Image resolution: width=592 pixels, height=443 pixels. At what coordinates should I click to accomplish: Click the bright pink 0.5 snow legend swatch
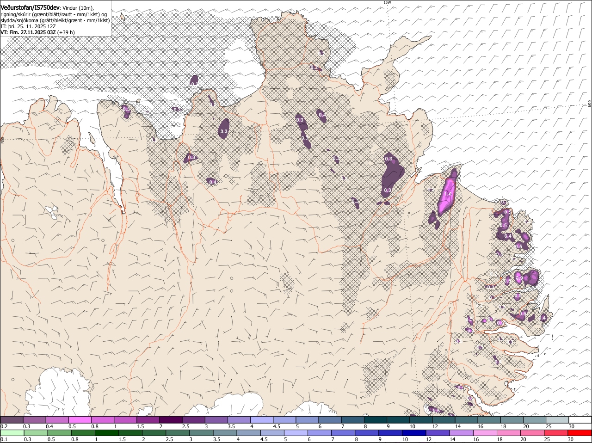(80, 420)
